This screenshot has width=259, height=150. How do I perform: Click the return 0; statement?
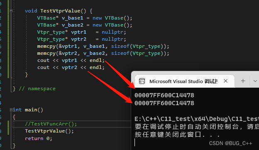click(39, 138)
